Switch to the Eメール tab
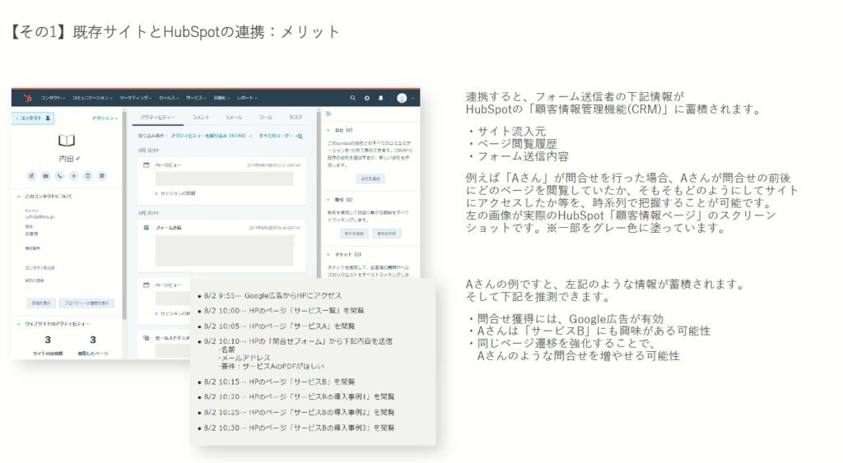Image resolution: width=843 pixels, height=463 pixels. click(234, 117)
